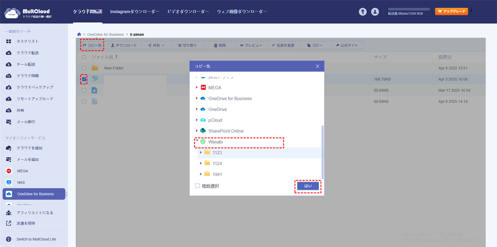
Task: Open the user account avatar icon
Action: click(375, 12)
